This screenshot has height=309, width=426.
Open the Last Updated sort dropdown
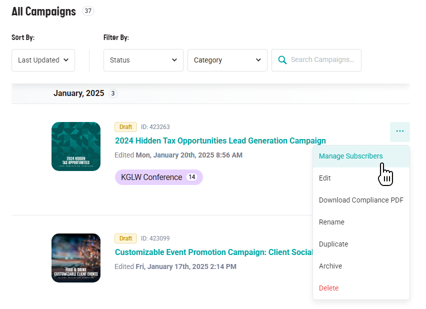[x=43, y=60]
